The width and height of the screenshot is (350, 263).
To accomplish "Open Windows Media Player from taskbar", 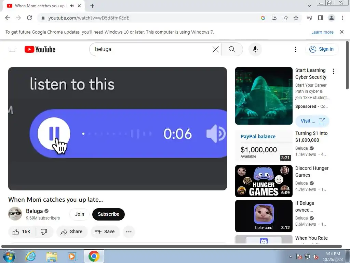I will coord(72,256).
